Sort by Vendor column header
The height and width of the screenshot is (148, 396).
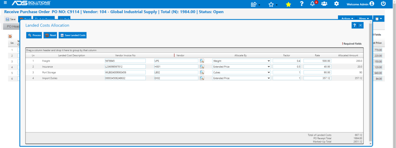click(180, 55)
